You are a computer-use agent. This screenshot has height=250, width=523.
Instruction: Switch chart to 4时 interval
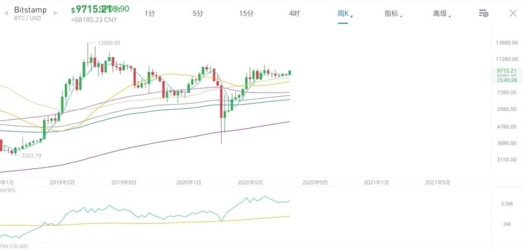pos(294,14)
